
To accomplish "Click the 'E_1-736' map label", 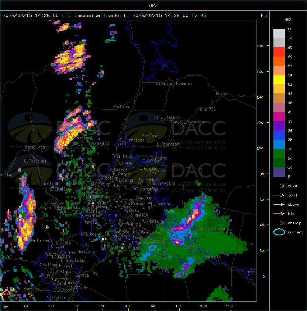I will (x=208, y=109).
